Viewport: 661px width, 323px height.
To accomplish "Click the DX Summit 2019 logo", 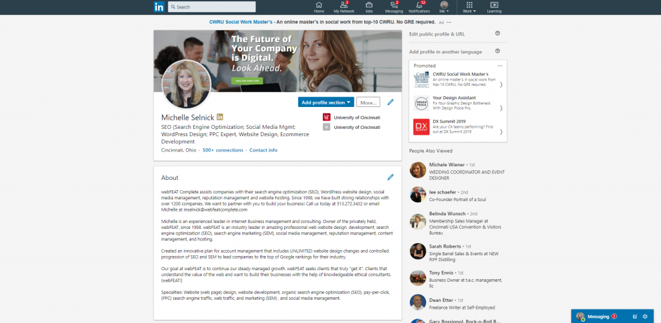I will (x=421, y=127).
